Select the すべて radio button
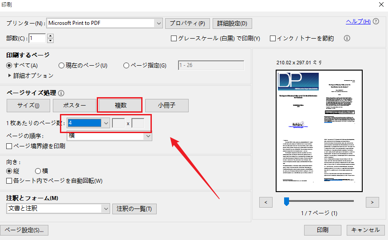This screenshot has width=388, height=240. 9,66
